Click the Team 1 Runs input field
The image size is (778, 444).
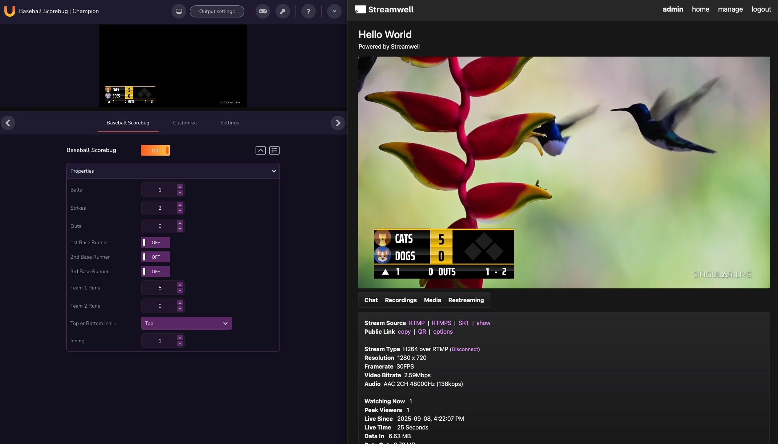pos(160,288)
